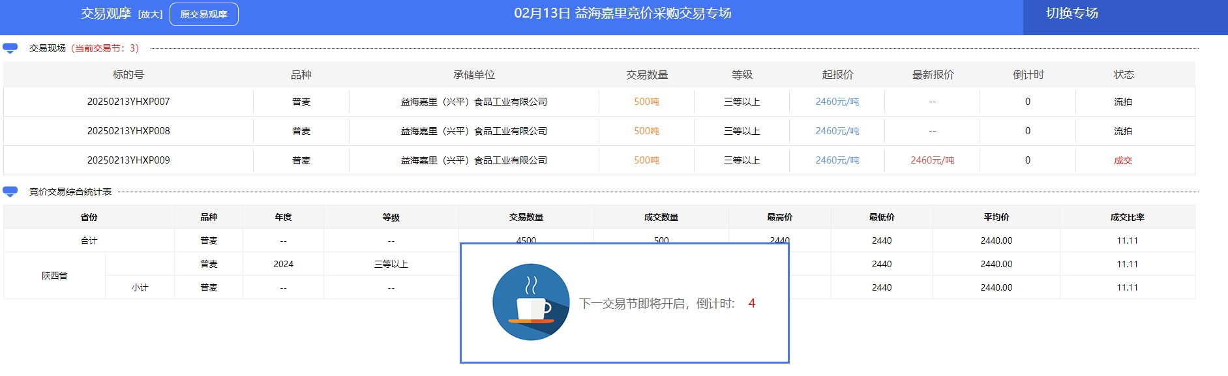
Task: Click the red countdown number 4
Action: point(752,304)
